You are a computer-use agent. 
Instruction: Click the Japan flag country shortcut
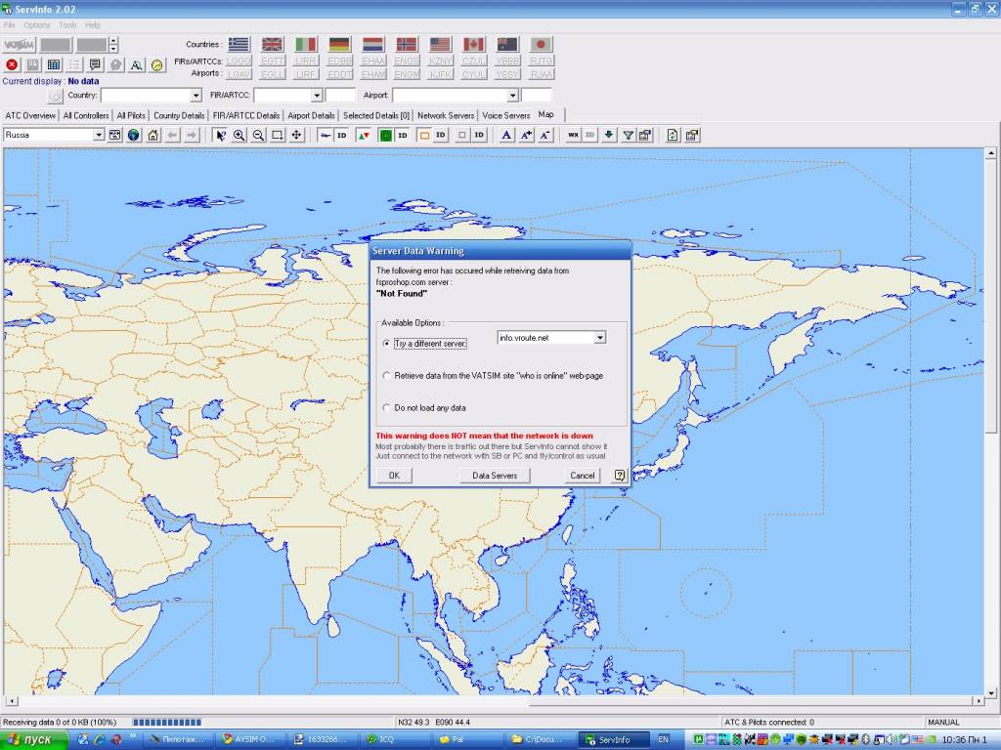(x=541, y=45)
